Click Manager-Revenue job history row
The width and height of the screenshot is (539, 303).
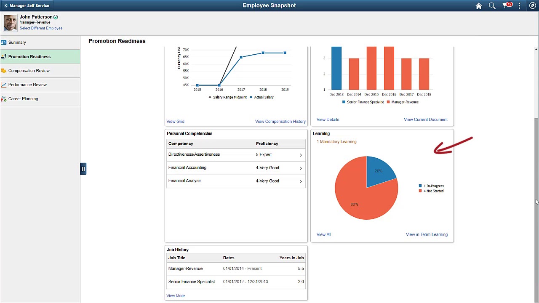[236, 268]
